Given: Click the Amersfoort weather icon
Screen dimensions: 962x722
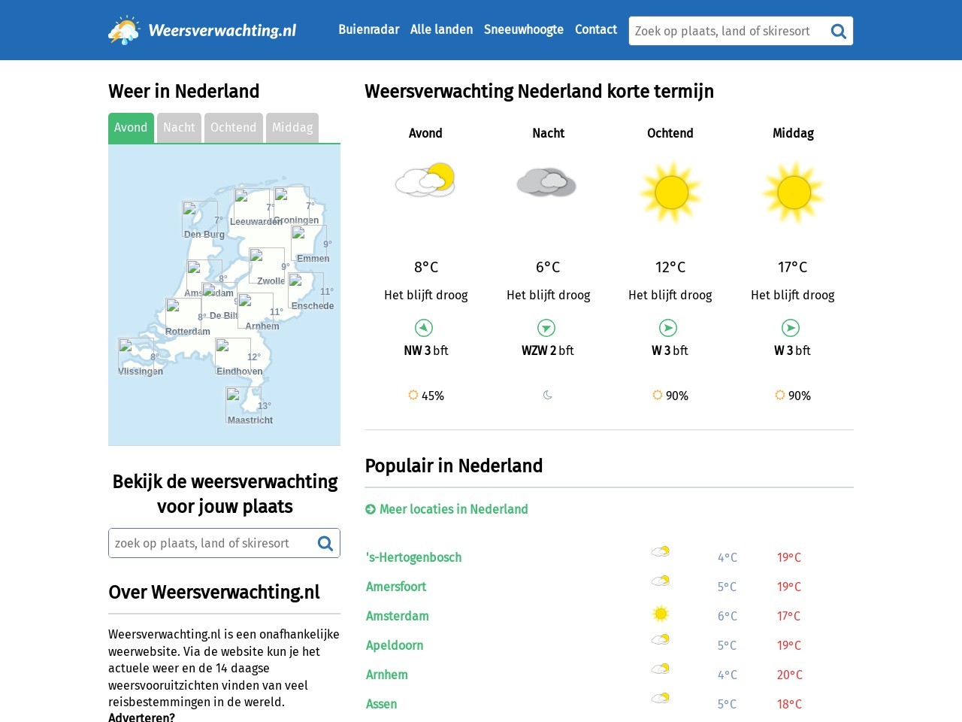Looking at the screenshot, I should coord(661,581).
